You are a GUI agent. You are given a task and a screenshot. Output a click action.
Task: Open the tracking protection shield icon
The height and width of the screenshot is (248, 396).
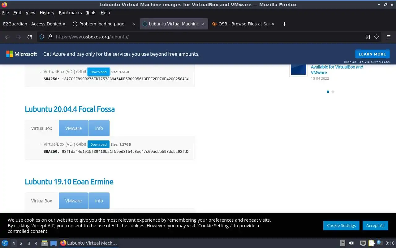(x=42, y=37)
